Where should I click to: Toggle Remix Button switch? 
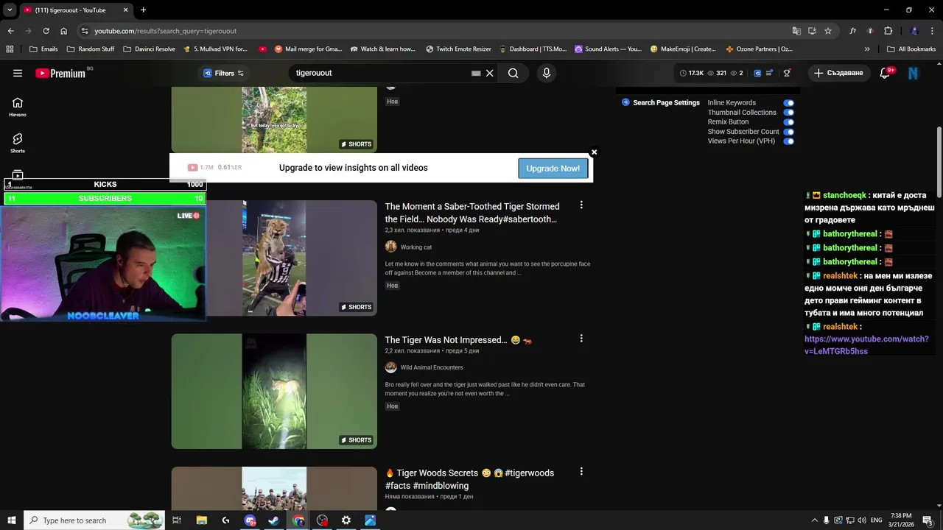point(788,122)
